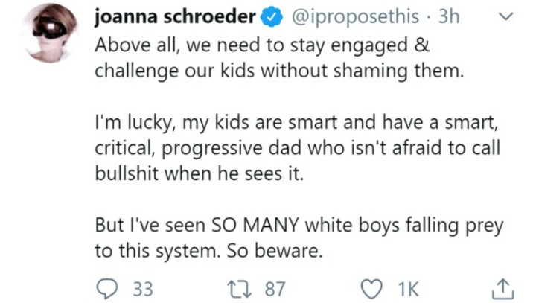This screenshot has height=303, width=536.
Task: Visit the @iproposethis handle link
Action: coord(356,17)
